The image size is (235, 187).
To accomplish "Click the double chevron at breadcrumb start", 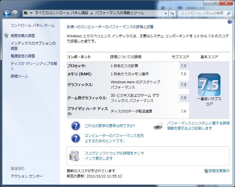I will tap(31, 13).
